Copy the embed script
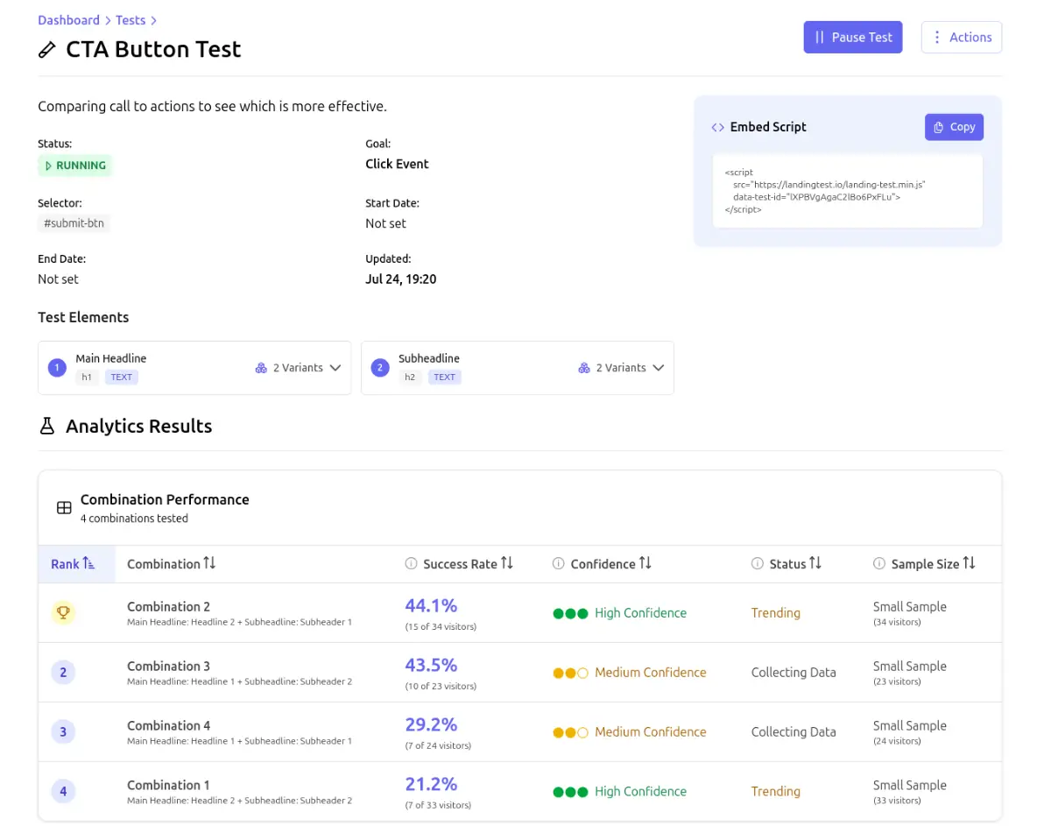The height and width of the screenshot is (826, 1051). (954, 127)
